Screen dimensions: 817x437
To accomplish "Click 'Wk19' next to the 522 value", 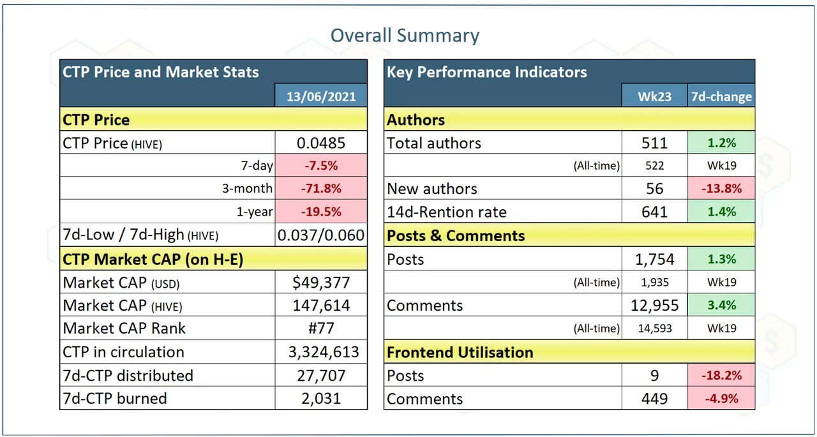I will [721, 166].
